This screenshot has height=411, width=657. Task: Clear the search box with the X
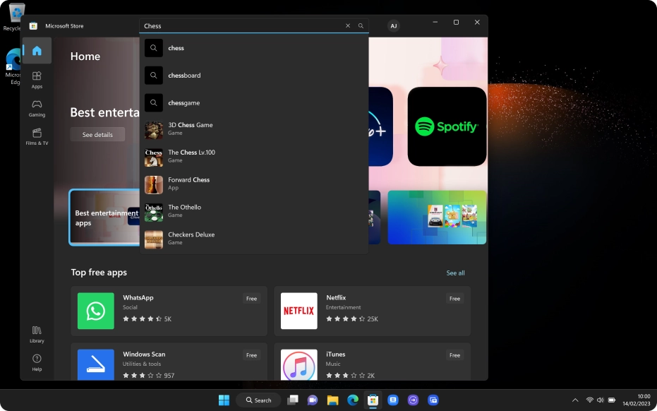[x=347, y=25]
